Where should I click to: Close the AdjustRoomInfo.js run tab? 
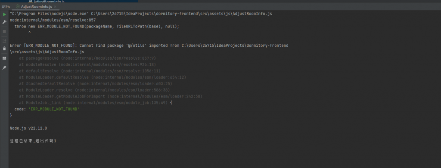55,6
